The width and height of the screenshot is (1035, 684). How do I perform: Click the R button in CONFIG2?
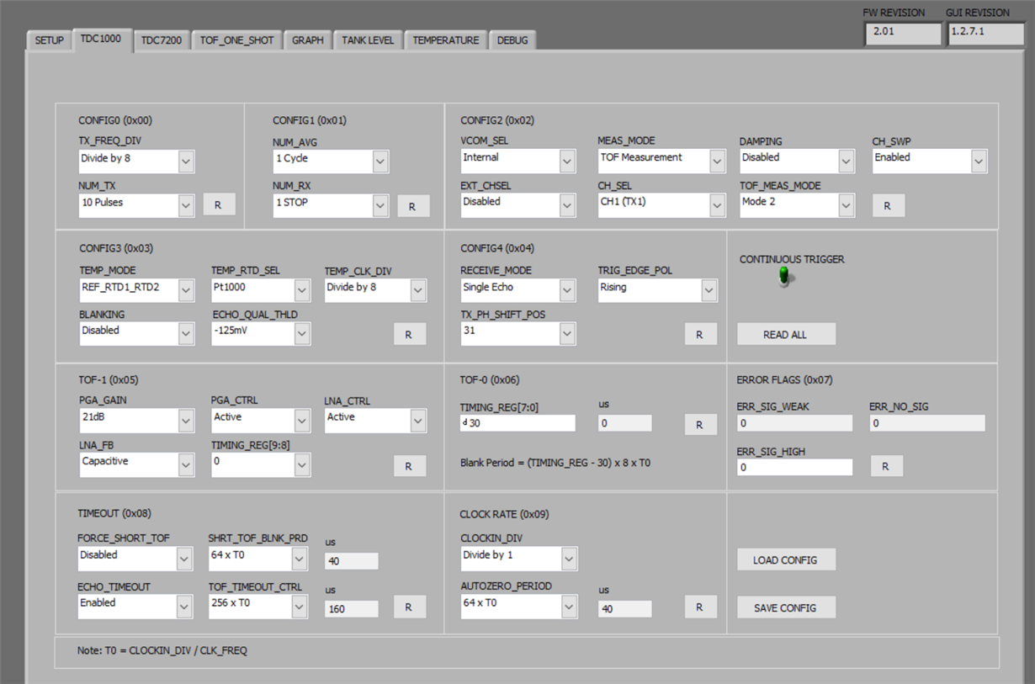point(888,206)
